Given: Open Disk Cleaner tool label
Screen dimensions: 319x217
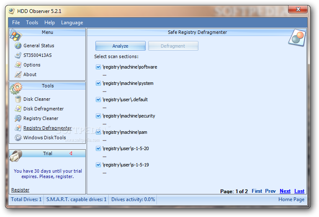Looking at the screenshot, I should [37, 99].
